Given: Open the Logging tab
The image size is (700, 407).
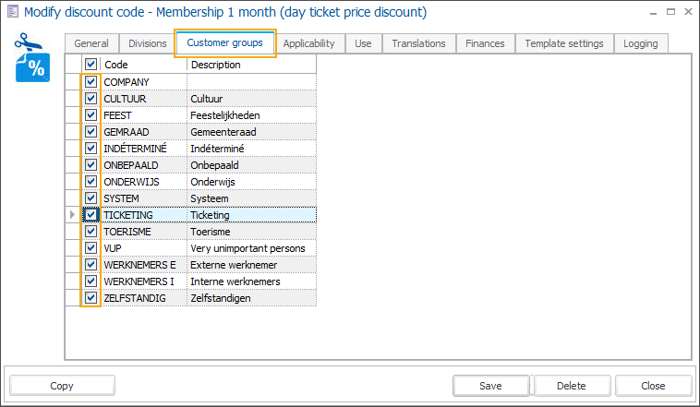Looking at the screenshot, I should pyautogui.click(x=640, y=43).
